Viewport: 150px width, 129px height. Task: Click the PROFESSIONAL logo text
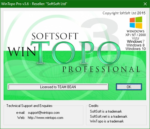point(101,69)
